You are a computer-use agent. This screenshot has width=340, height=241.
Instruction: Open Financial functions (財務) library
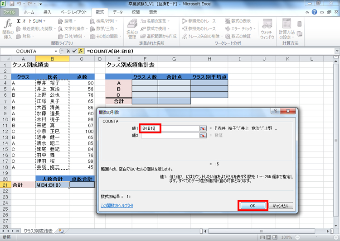tap(25, 36)
